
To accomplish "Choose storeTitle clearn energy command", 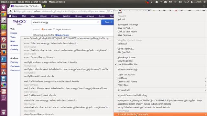I will point(67,100).
